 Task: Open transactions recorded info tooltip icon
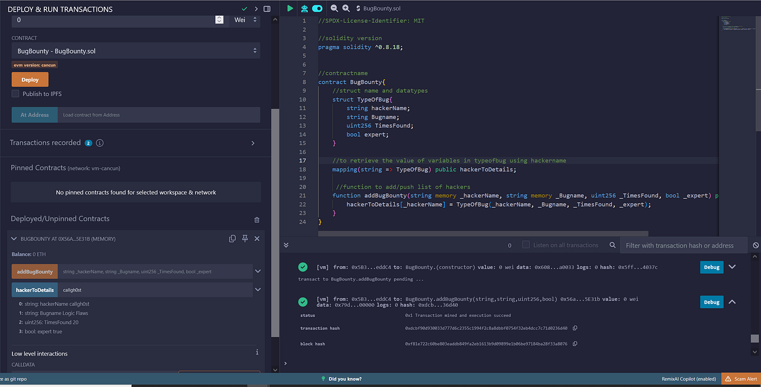pos(99,143)
